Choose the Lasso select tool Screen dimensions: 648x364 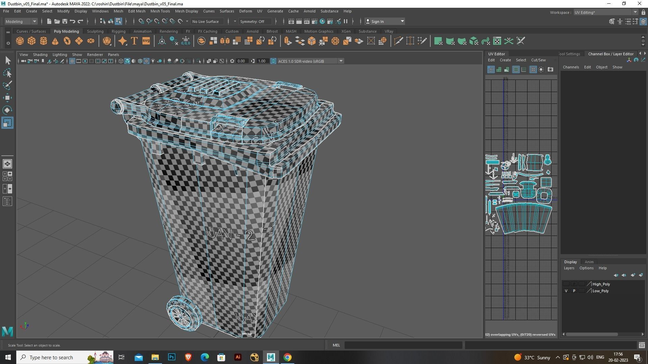point(7,73)
